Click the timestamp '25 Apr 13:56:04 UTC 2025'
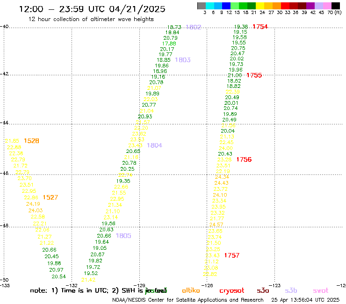Image resolution: width=346 pixels, height=304 pixels. [305, 300]
